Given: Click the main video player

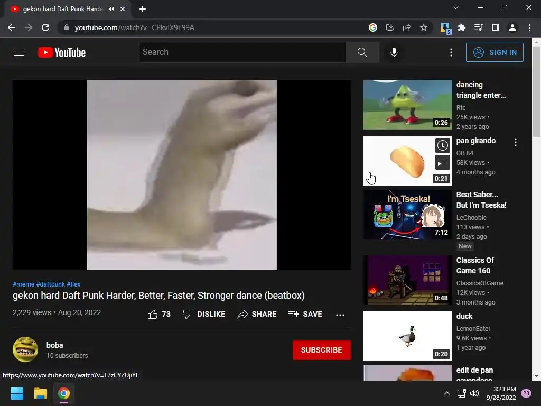Looking at the screenshot, I should click(182, 174).
